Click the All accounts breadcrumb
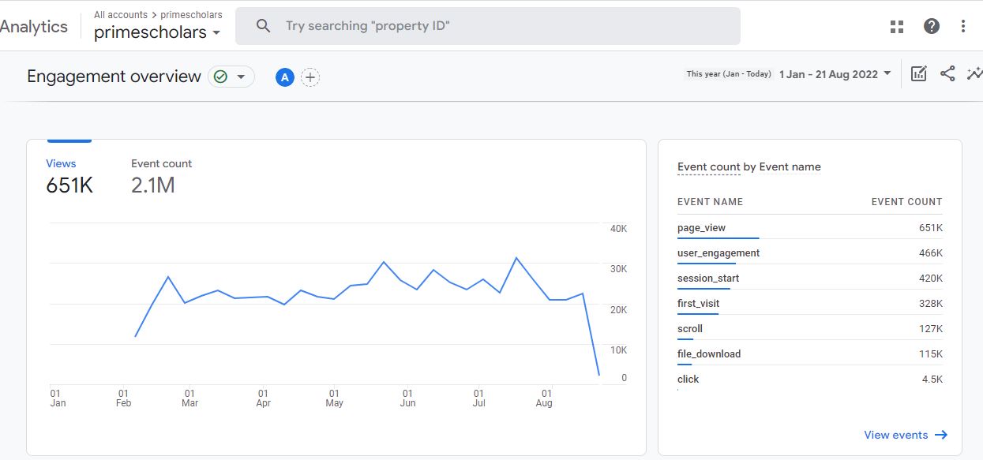Screen dimensions: 983x460 121,15
